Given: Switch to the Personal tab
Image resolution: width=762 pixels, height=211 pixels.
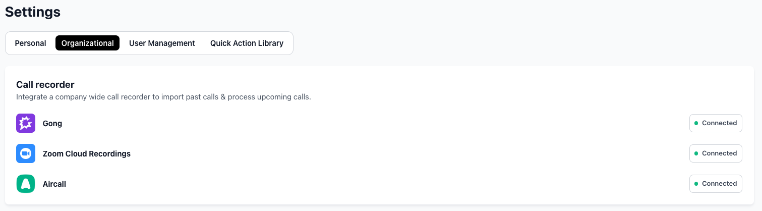Looking at the screenshot, I should pyautogui.click(x=31, y=43).
